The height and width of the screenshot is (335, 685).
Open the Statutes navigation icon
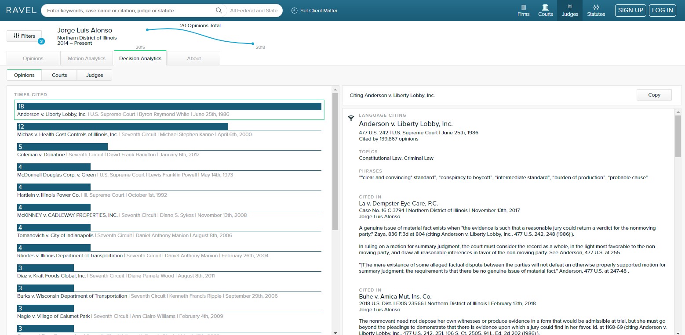click(596, 7)
